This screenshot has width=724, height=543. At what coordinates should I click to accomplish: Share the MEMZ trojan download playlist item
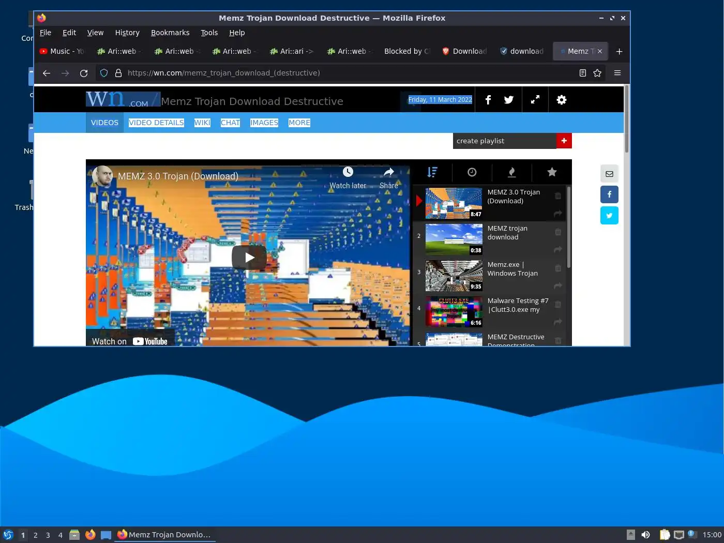(558, 250)
